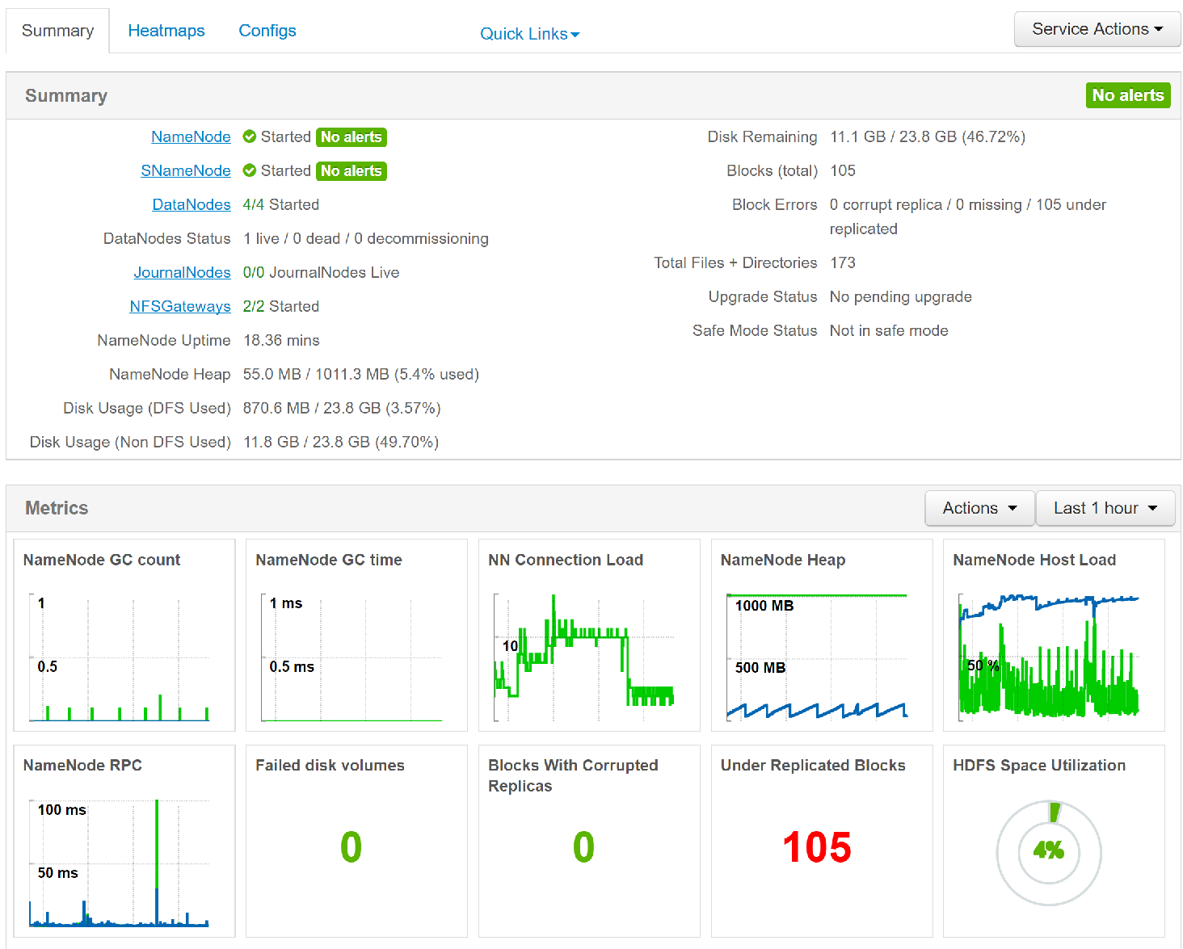The width and height of the screenshot is (1183, 949).
Task: Open the Actions dropdown in the Metrics panel
Action: coord(979,508)
